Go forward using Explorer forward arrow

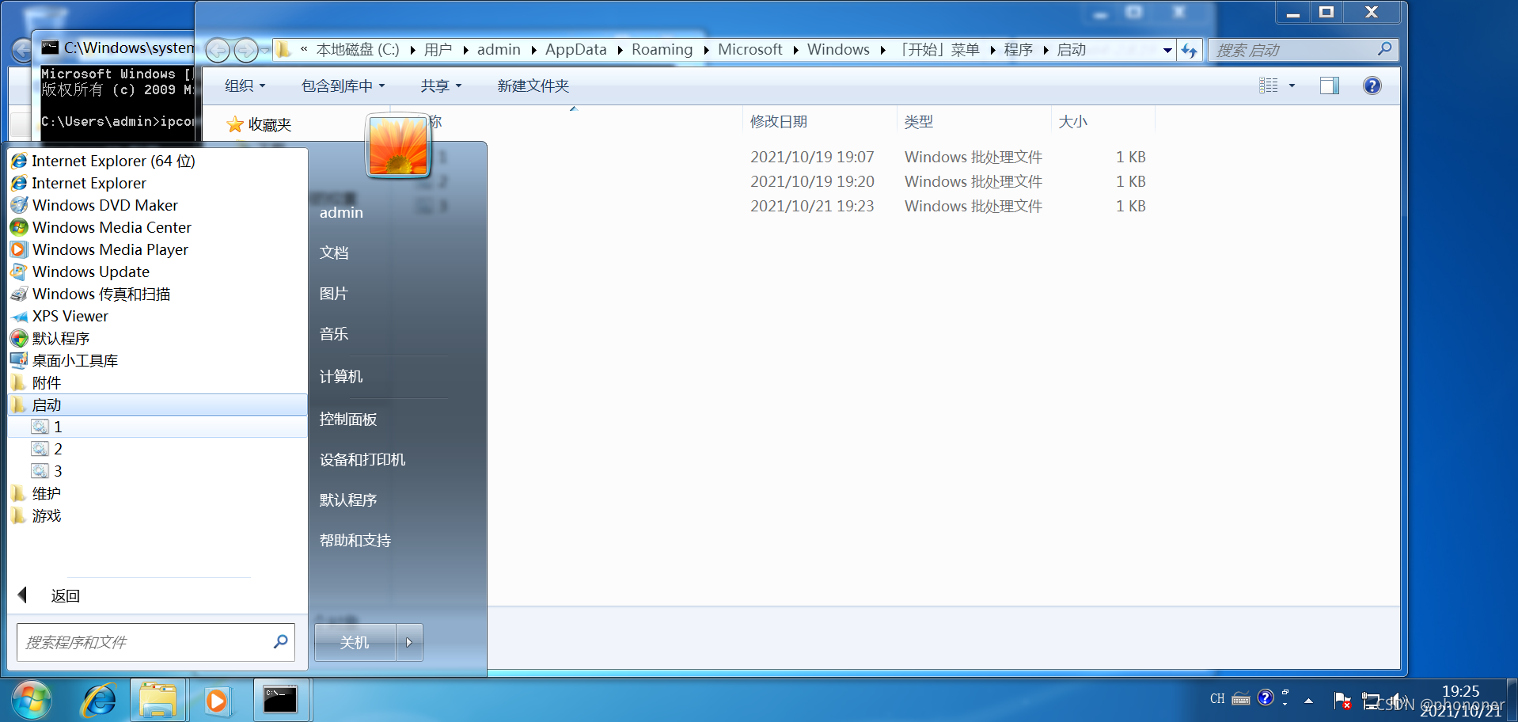(x=246, y=50)
